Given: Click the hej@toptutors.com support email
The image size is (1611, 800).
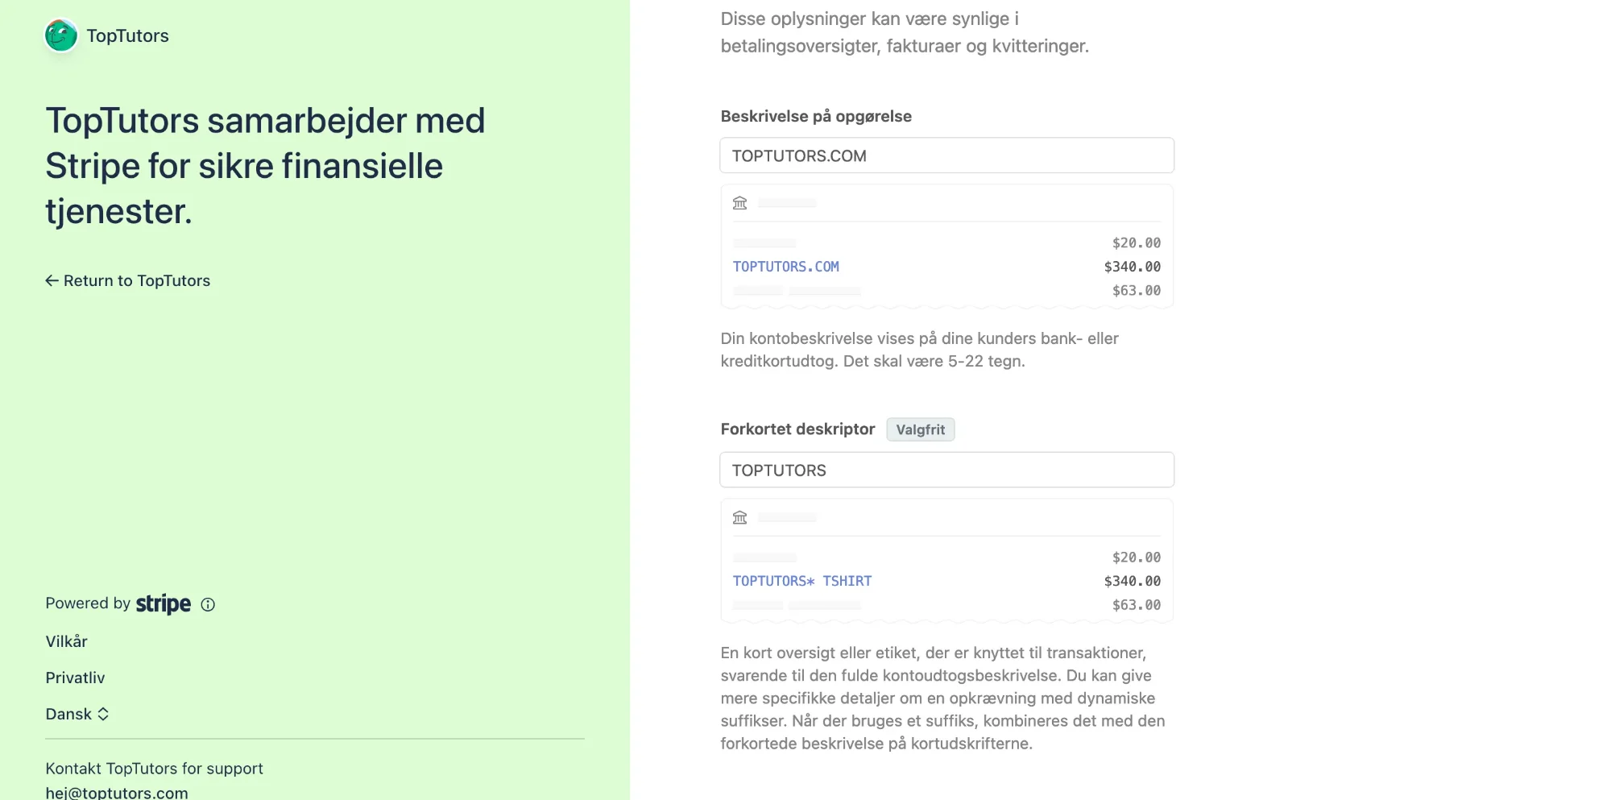Looking at the screenshot, I should [x=117, y=792].
